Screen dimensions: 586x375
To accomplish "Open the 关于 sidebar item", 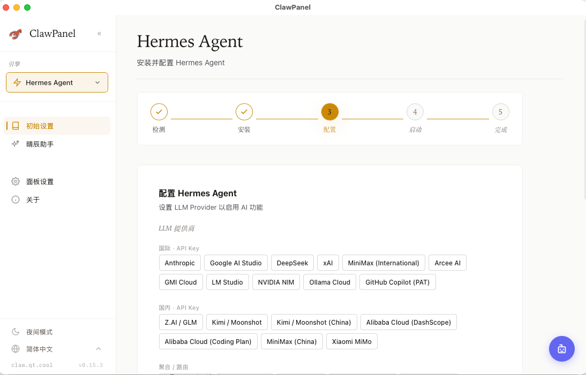I will pos(57,200).
